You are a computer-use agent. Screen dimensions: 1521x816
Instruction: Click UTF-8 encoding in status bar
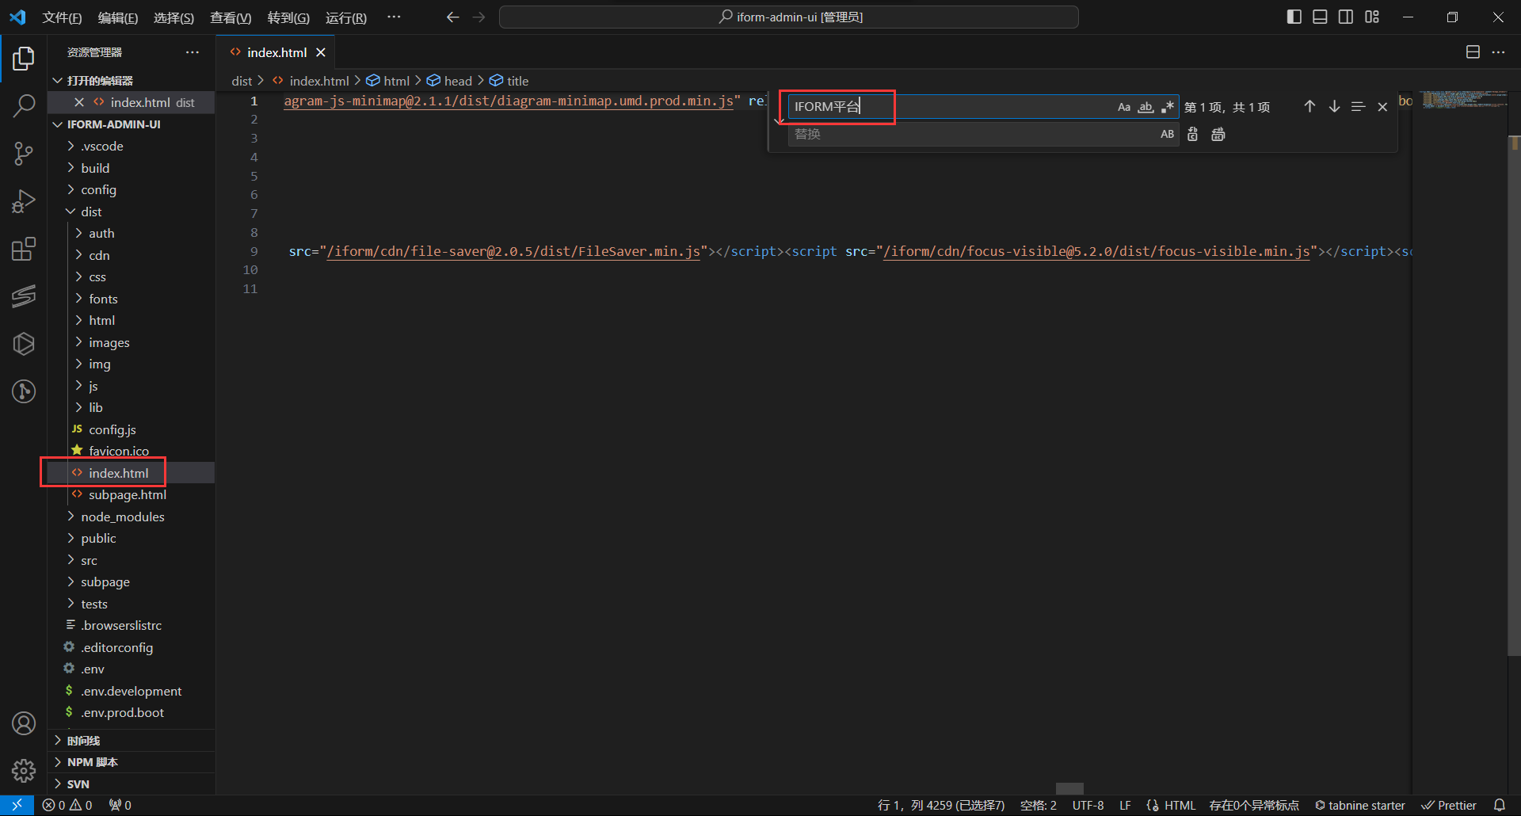1088,805
